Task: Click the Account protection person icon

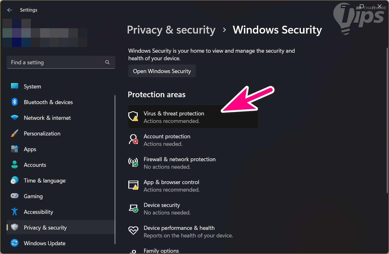Action: click(133, 139)
